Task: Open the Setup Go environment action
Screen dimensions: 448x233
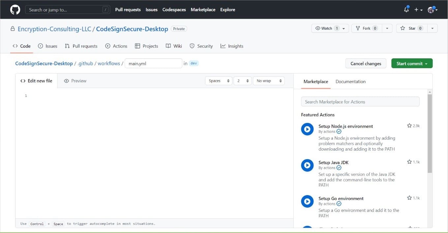Action: pos(341,198)
